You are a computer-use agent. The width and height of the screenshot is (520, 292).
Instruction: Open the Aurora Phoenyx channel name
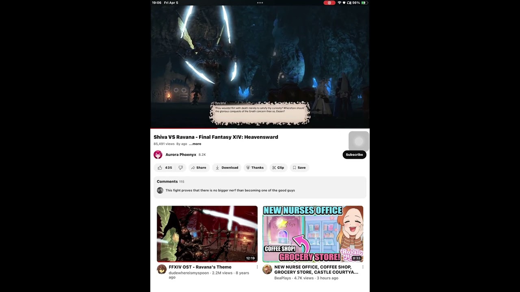[181, 155]
